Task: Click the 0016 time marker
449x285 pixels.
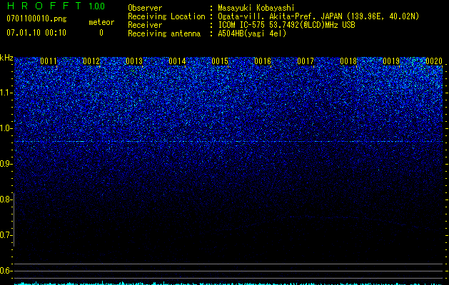Action: 263,61
